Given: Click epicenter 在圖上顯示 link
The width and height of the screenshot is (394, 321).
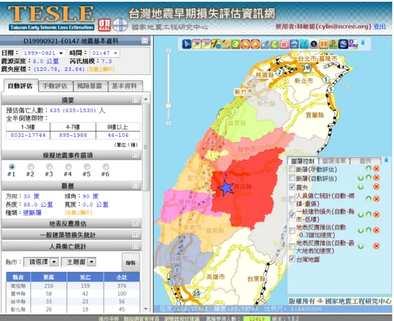Looking at the screenshot, I should point(101,69).
